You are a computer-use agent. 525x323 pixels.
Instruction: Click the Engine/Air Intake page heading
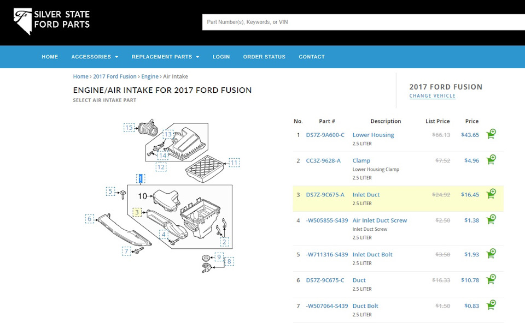pos(162,90)
